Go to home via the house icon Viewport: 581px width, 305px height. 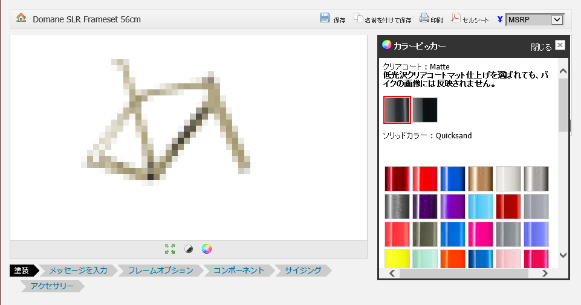pyautogui.click(x=21, y=18)
